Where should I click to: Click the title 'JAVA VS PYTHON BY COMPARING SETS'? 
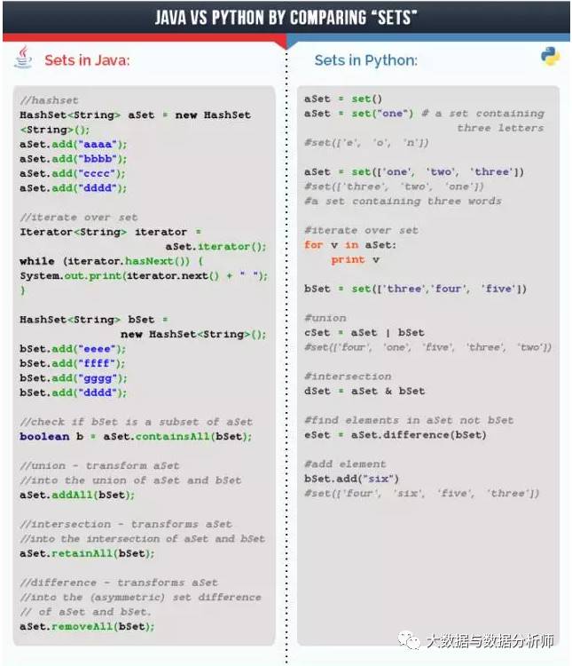286,18
